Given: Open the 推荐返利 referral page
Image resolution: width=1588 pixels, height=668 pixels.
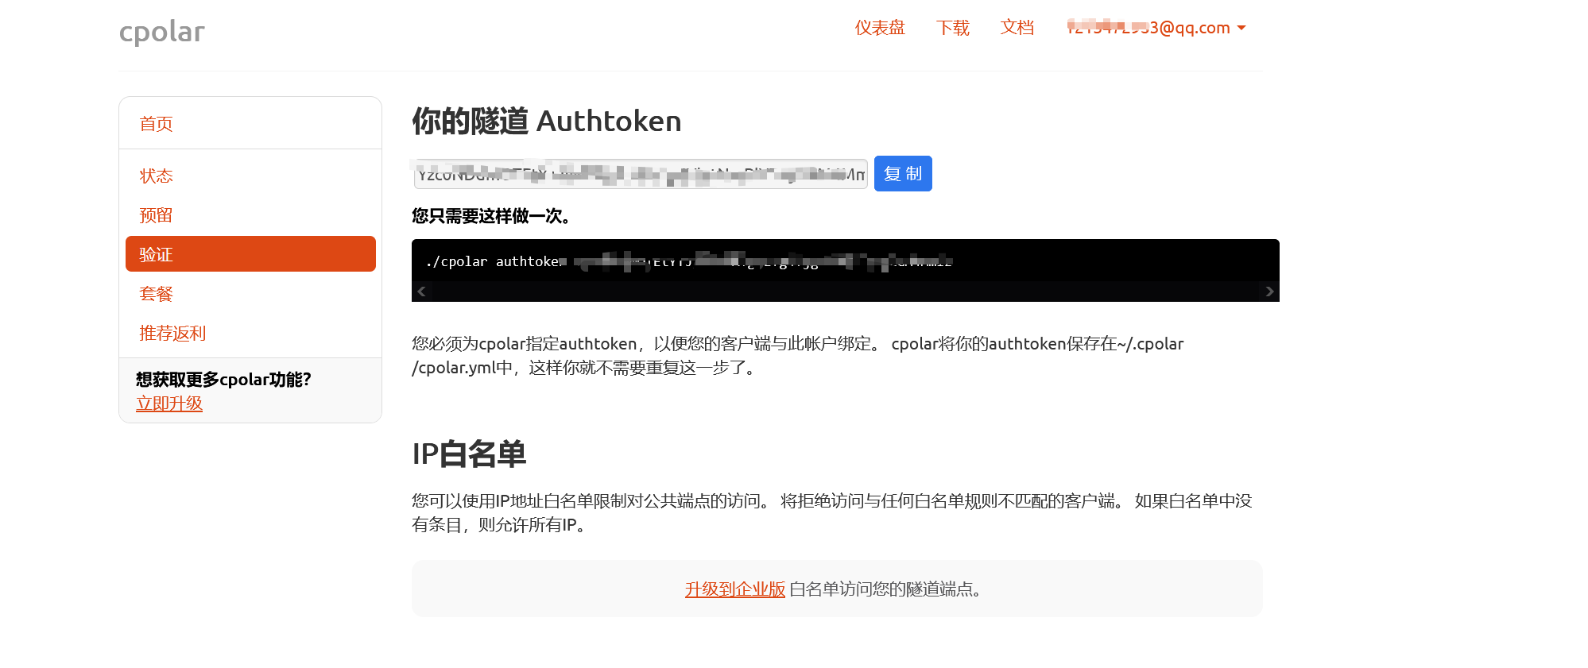Looking at the screenshot, I should point(172,334).
